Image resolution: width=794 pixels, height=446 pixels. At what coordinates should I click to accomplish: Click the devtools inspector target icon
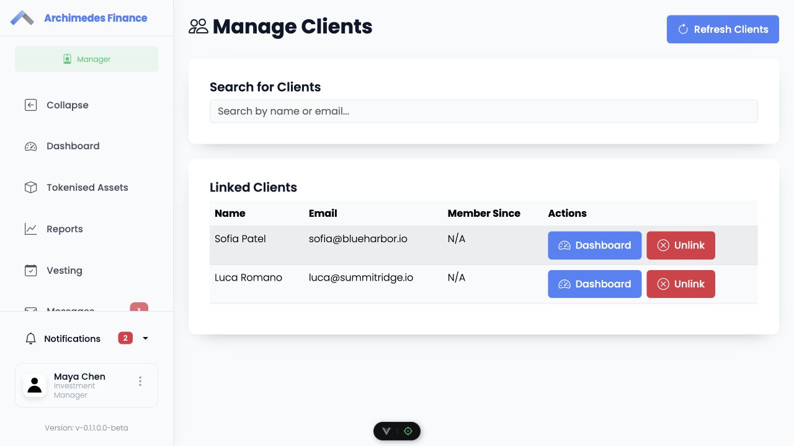pyautogui.click(x=408, y=431)
